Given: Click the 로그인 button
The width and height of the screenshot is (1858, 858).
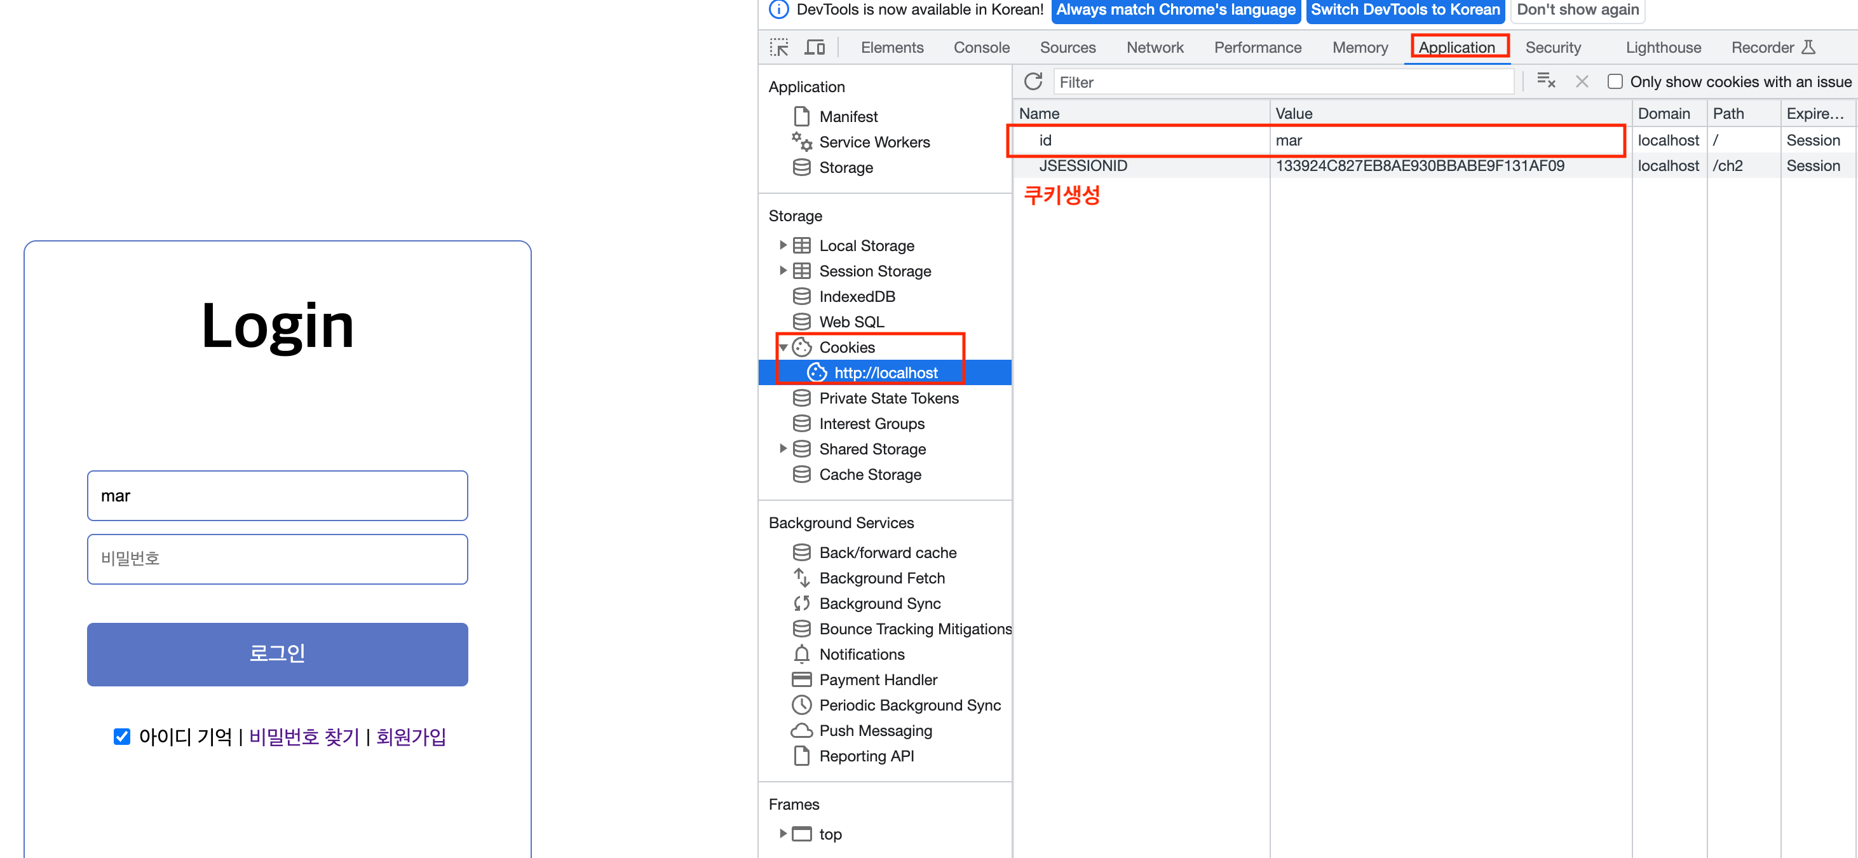Looking at the screenshot, I should (x=277, y=654).
